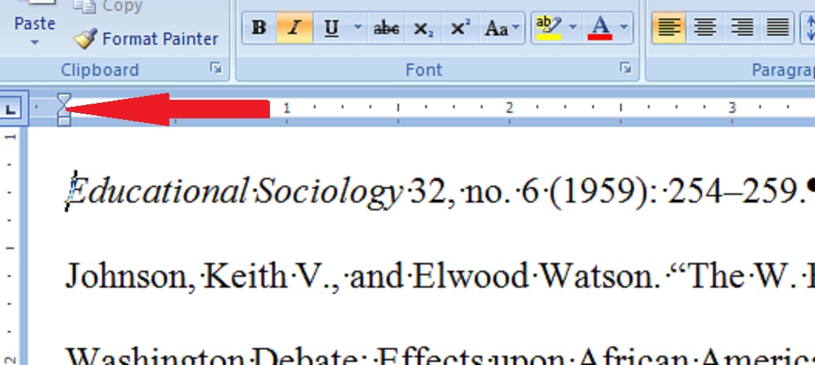This screenshot has width=815, height=365.
Task: Toggle Underline formatting
Action: (x=331, y=28)
